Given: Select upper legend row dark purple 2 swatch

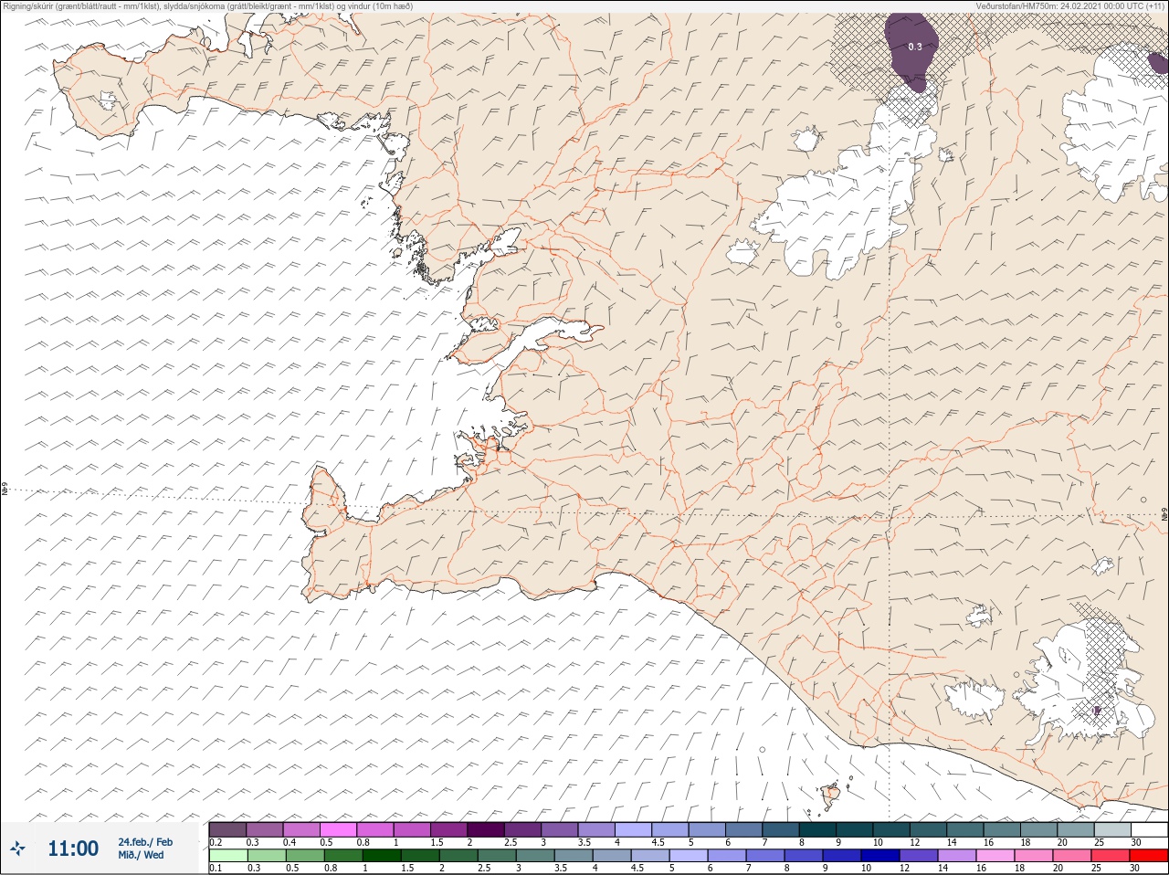Looking at the screenshot, I should click(486, 829).
